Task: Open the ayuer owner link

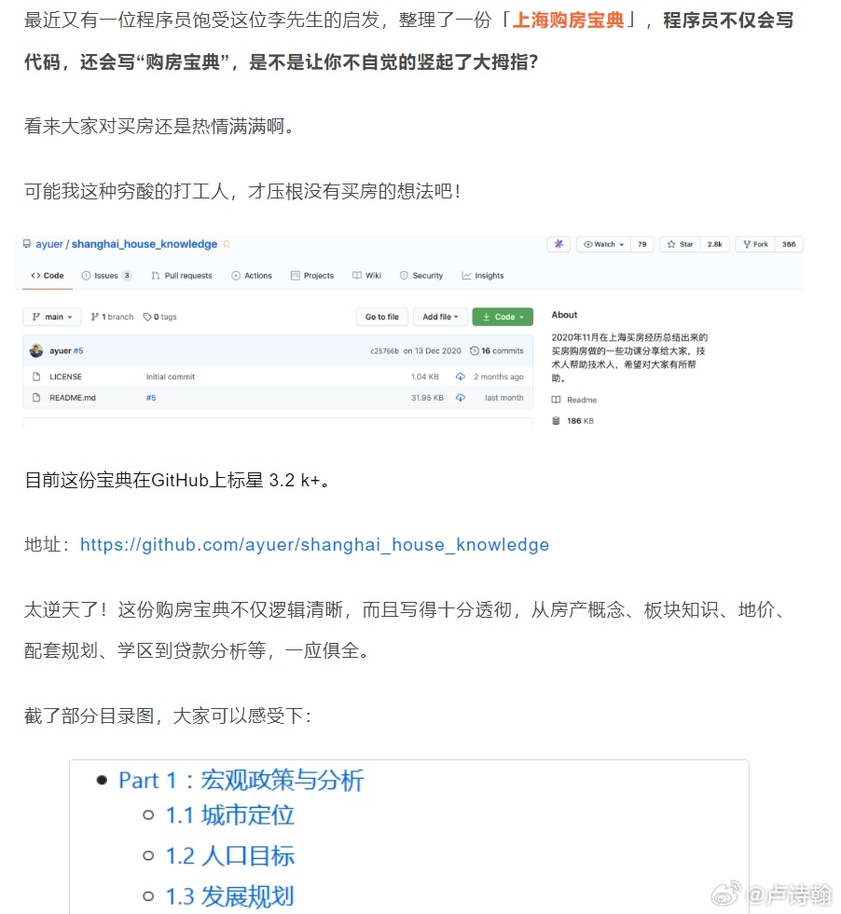Action: [x=49, y=244]
